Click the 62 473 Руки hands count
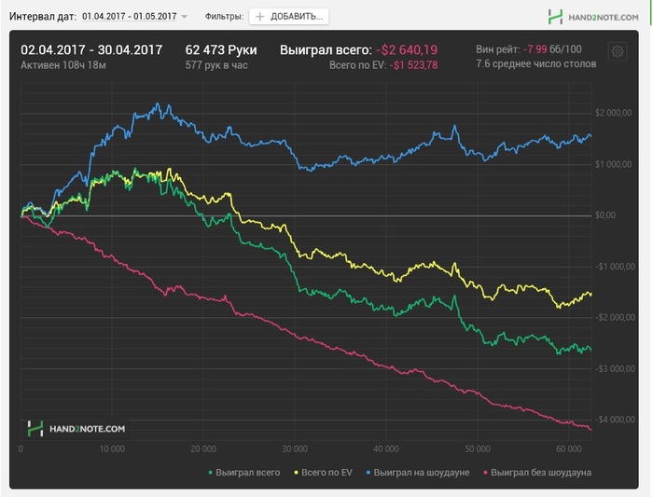This screenshot has height=497, width=653. (x=221, y=50)
